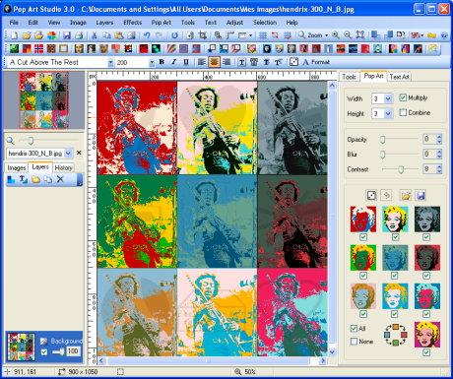Image resolution: width=453 pixels, height=379 pixels.
Task: Open the Selection menu
Action: 265,23
